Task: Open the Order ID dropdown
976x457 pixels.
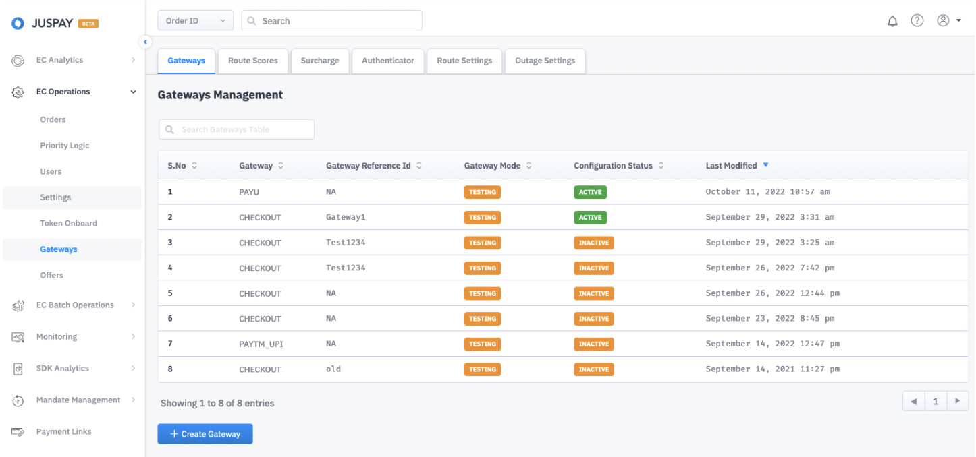Action: pos(195,20)
